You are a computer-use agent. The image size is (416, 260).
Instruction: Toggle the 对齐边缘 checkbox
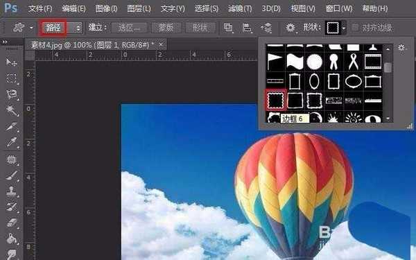[x=355, y=27]
